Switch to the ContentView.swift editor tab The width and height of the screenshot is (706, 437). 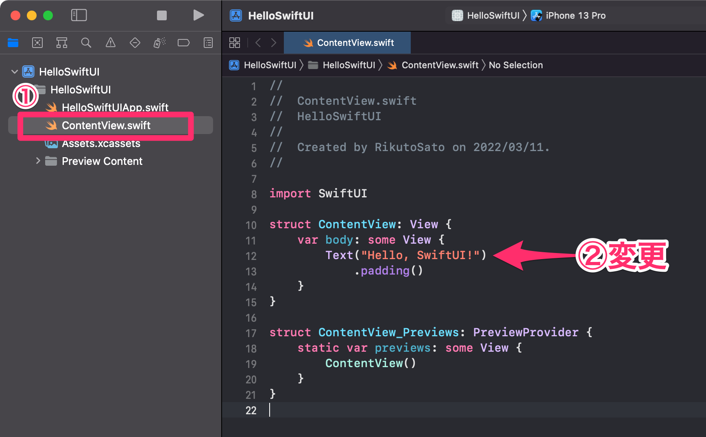(347, 43)
